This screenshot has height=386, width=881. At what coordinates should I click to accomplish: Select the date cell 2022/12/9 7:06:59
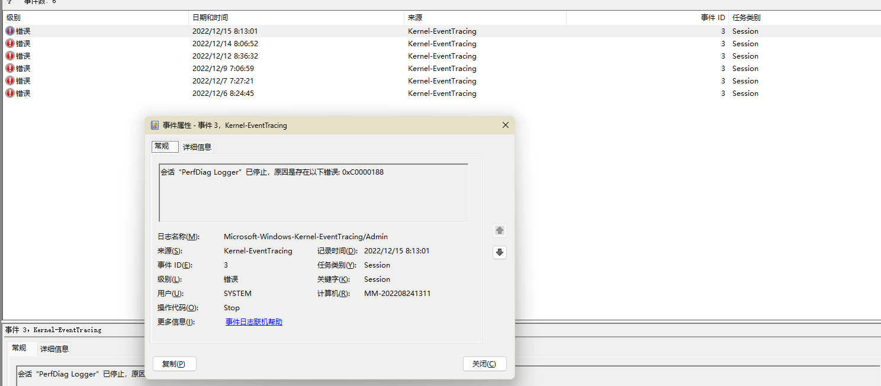pos(223,68)
